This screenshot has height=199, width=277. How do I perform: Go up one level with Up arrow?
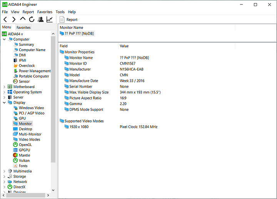(x=23, y=19)
